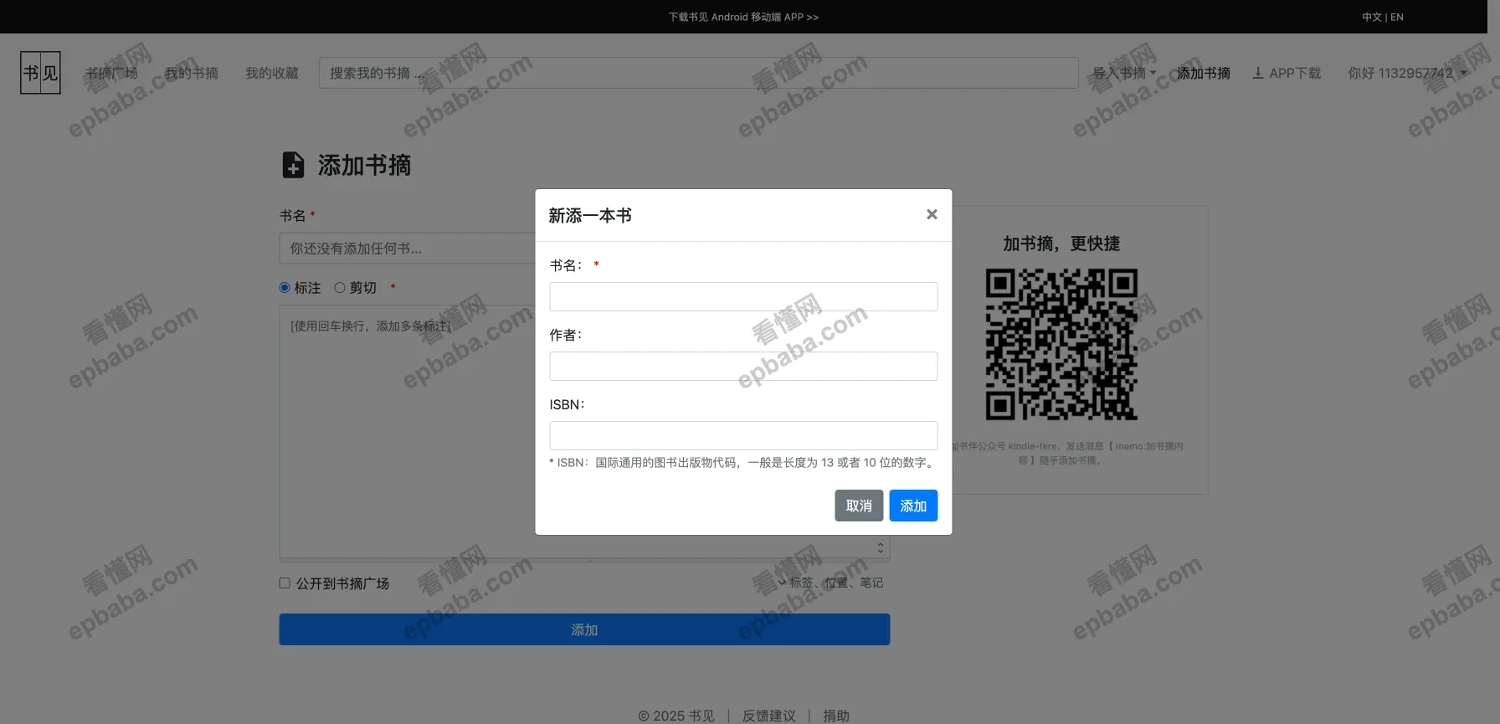Click the blue 添加 button in dialog
This screenshot has height=724, width=1500.
pyautogui.click(x=913, y=506)
